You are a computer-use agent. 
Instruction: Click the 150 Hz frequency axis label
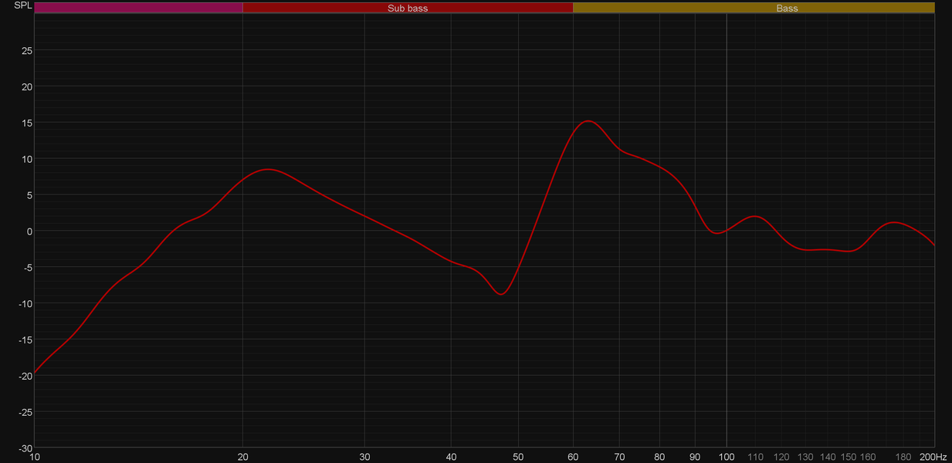point(849,457)
